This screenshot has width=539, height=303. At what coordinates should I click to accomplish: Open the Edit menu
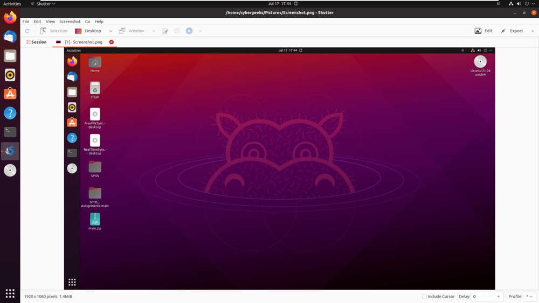[x=37, y=22]
